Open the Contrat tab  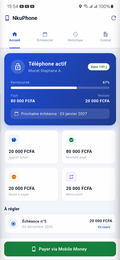[105, 37]
